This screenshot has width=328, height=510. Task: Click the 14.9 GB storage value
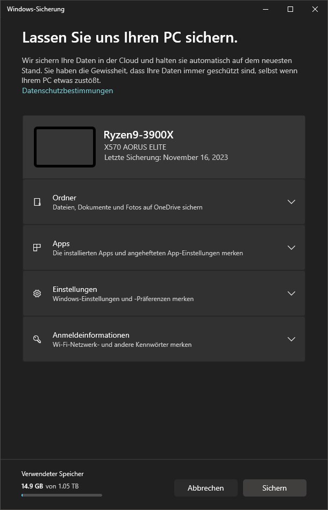point(32,486)
